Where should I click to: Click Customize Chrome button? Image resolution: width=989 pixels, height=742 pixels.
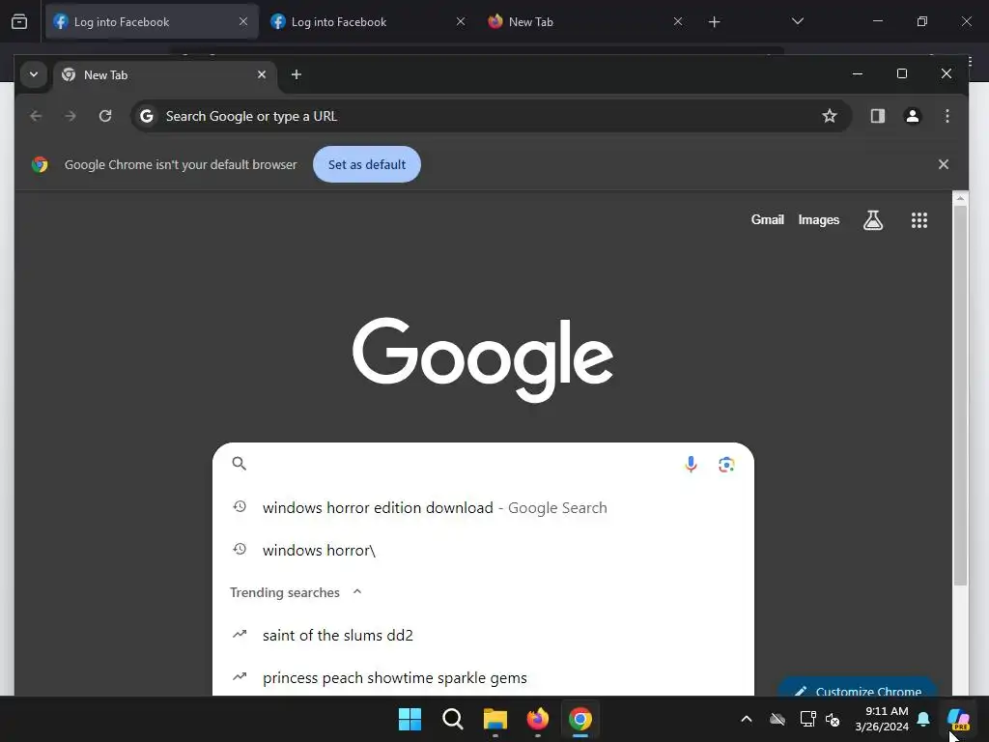(858, 688)
